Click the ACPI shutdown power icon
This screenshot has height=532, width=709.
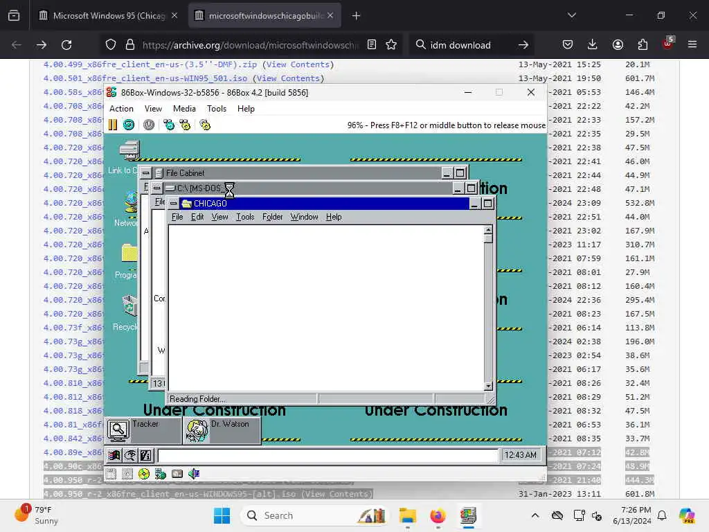pos(149,125)
